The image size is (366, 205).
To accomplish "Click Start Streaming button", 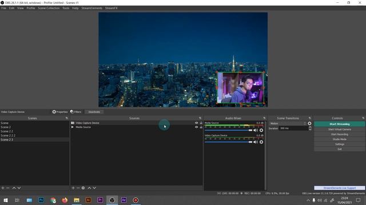I will 339,124.
